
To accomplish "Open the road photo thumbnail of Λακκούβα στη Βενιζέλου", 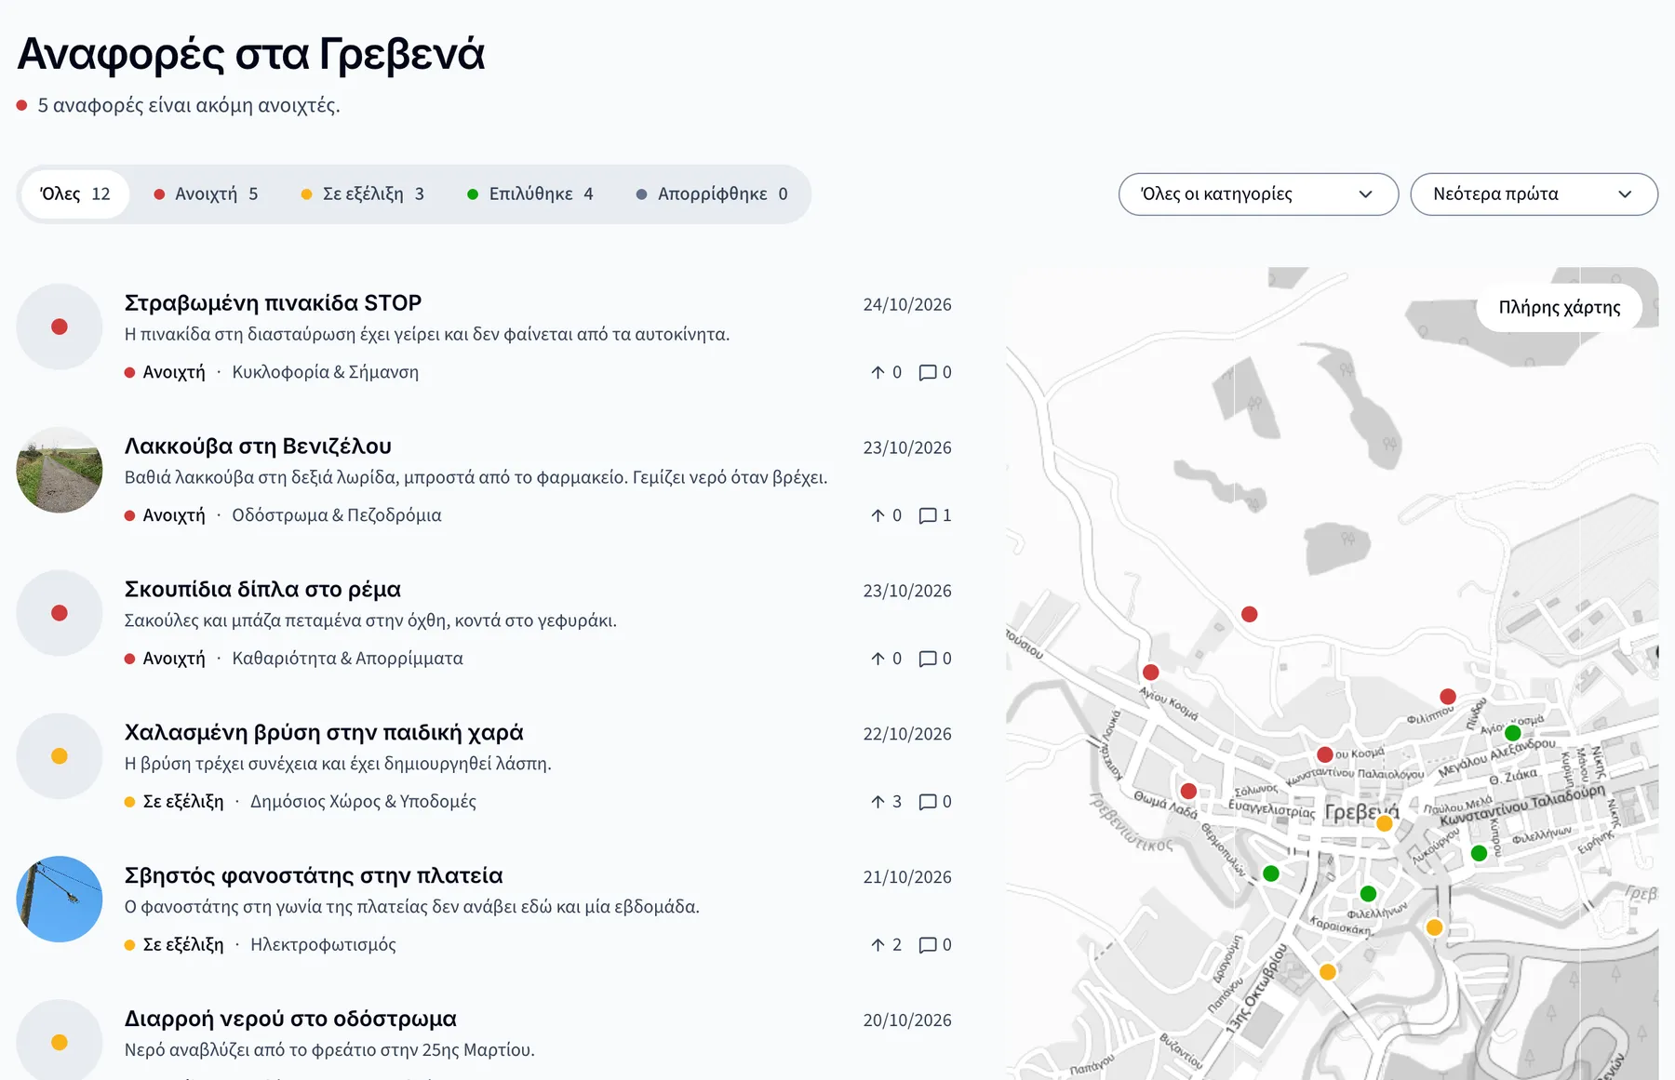I will click(60, 470).
